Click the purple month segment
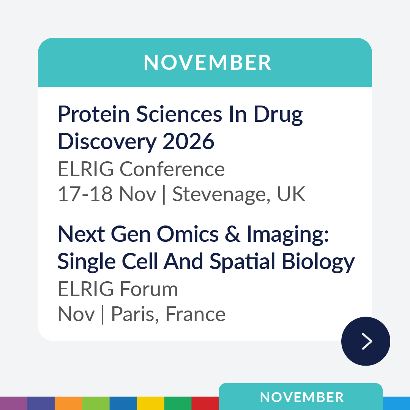Viewport: 410px width, 410px height. pyautogui.click(x=14, y=403)
